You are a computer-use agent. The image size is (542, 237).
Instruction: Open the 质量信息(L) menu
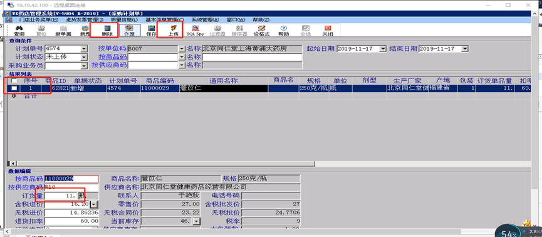point(123,19)
